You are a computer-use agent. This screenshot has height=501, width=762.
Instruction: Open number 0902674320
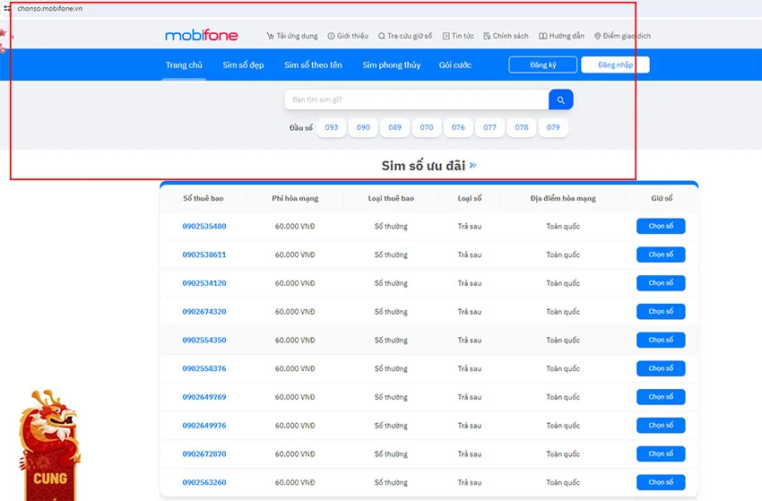pyautogui.click(x=204, y=312)
